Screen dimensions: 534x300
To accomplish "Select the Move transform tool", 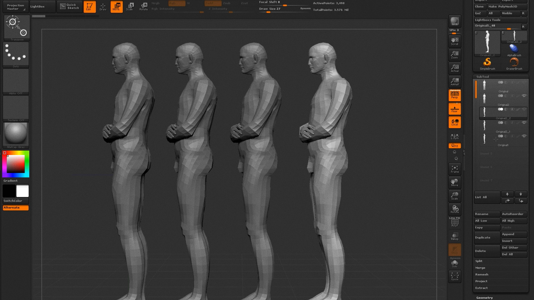I will [x=116, y=6].
